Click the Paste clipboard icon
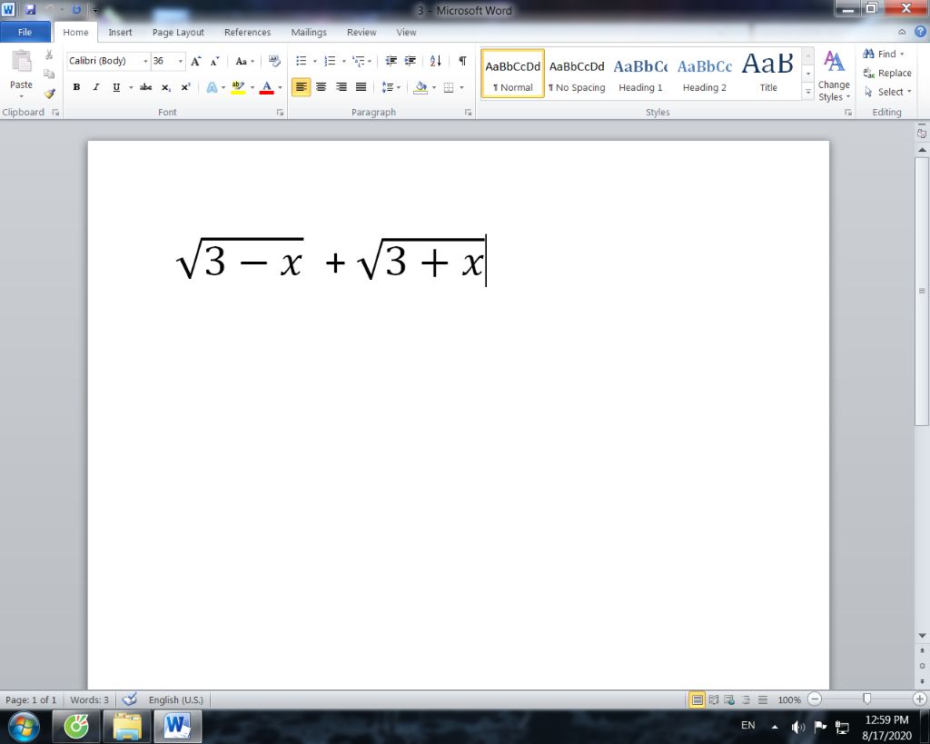The width and height of the screenshot is (930, 744). [x=22, y=61]
